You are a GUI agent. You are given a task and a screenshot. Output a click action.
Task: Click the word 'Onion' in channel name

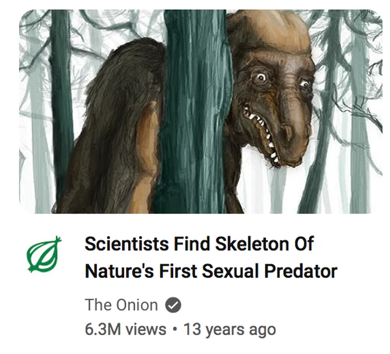(x=137, y=304)
